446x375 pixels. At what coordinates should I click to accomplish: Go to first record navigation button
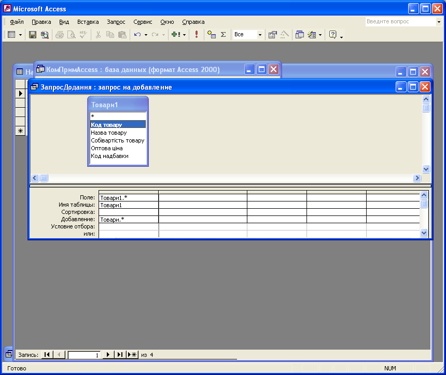pyautogui.click(x=47, y=355)
